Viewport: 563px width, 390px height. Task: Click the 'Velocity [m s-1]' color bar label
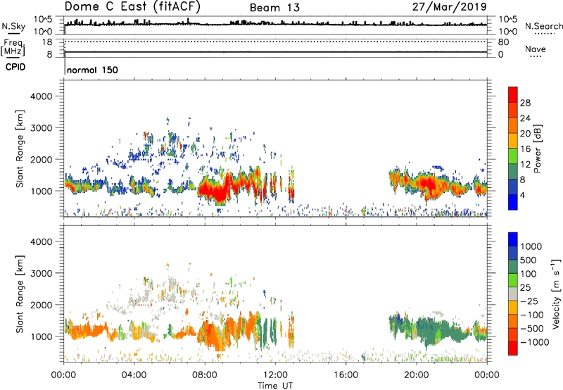click(556, 294)
